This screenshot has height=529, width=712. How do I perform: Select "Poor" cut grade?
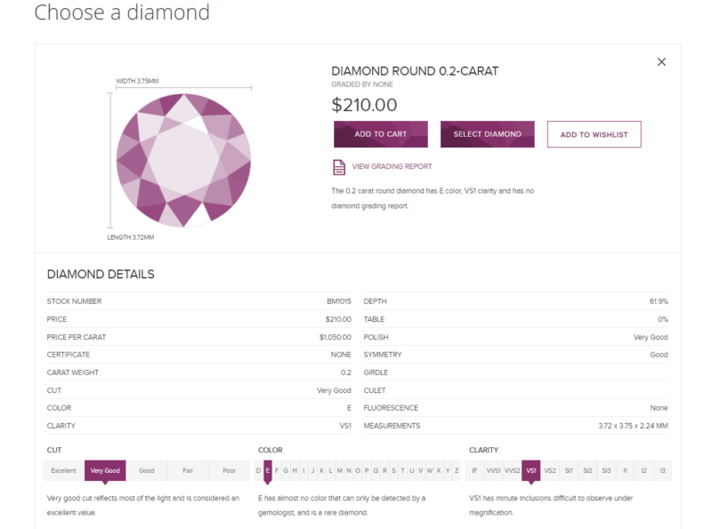(228, 470)
